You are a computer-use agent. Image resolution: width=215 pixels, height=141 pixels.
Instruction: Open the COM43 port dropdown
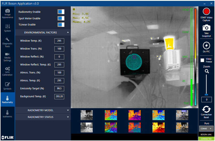click(x=206, y=129)
